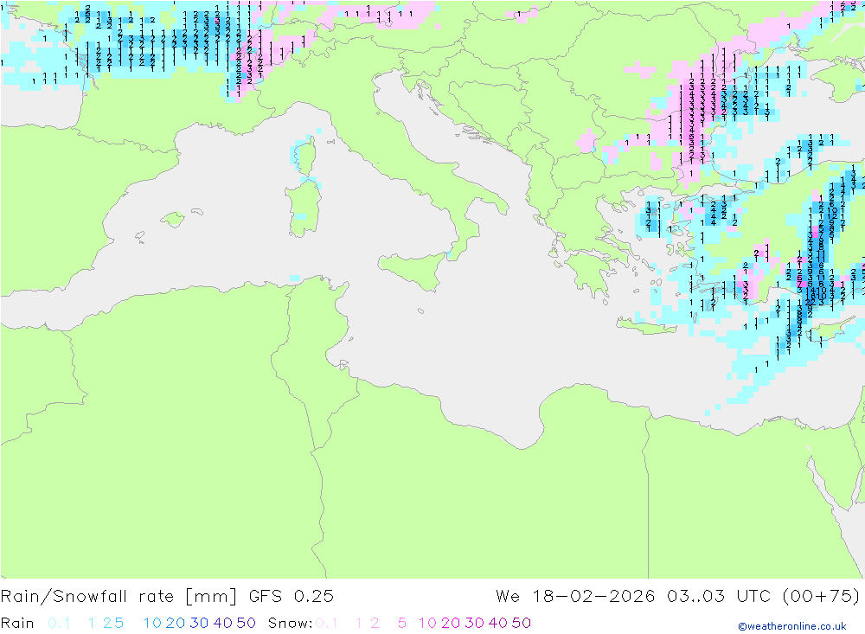The image size is (865, 634).
Task: Click the Snow legend value 5
Action: 402,623
